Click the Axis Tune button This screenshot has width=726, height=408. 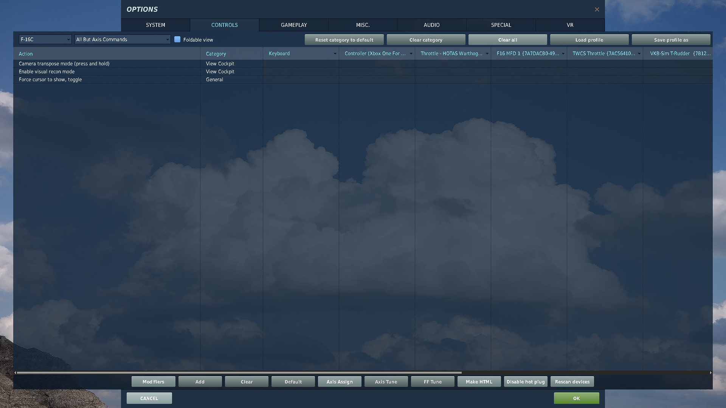pyautogui.click(x=386, y=382)
